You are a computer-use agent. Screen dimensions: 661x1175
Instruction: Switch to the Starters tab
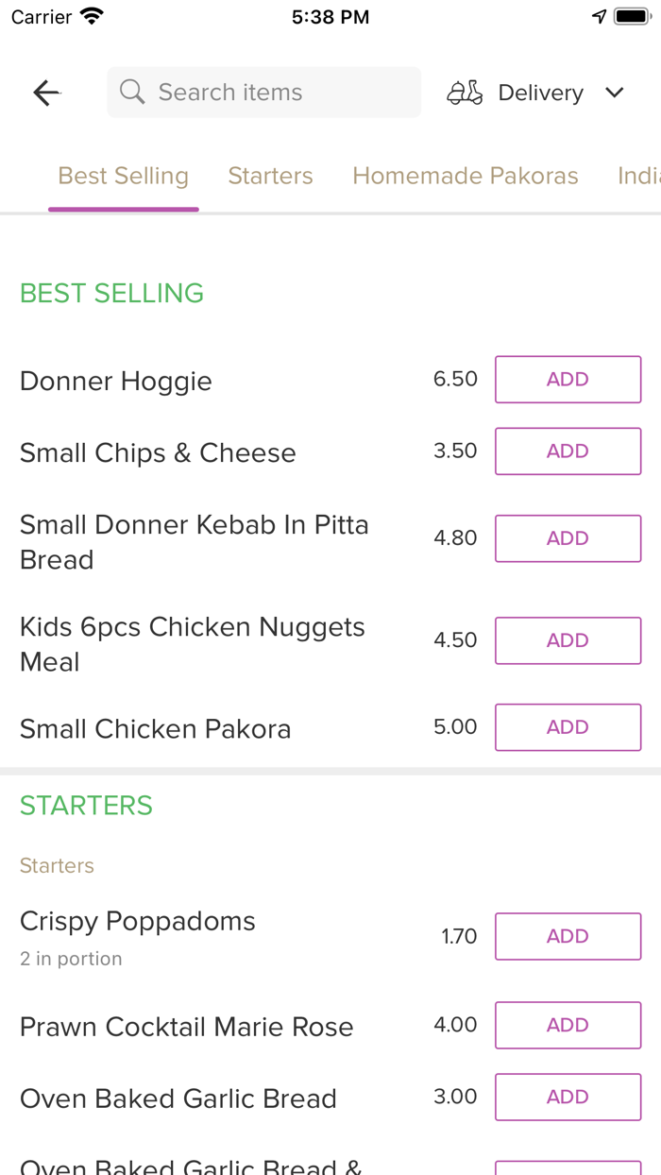pos(270,176)
